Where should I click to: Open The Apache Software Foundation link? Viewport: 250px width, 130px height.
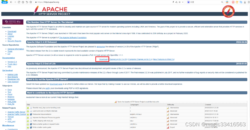click(73, 38)
